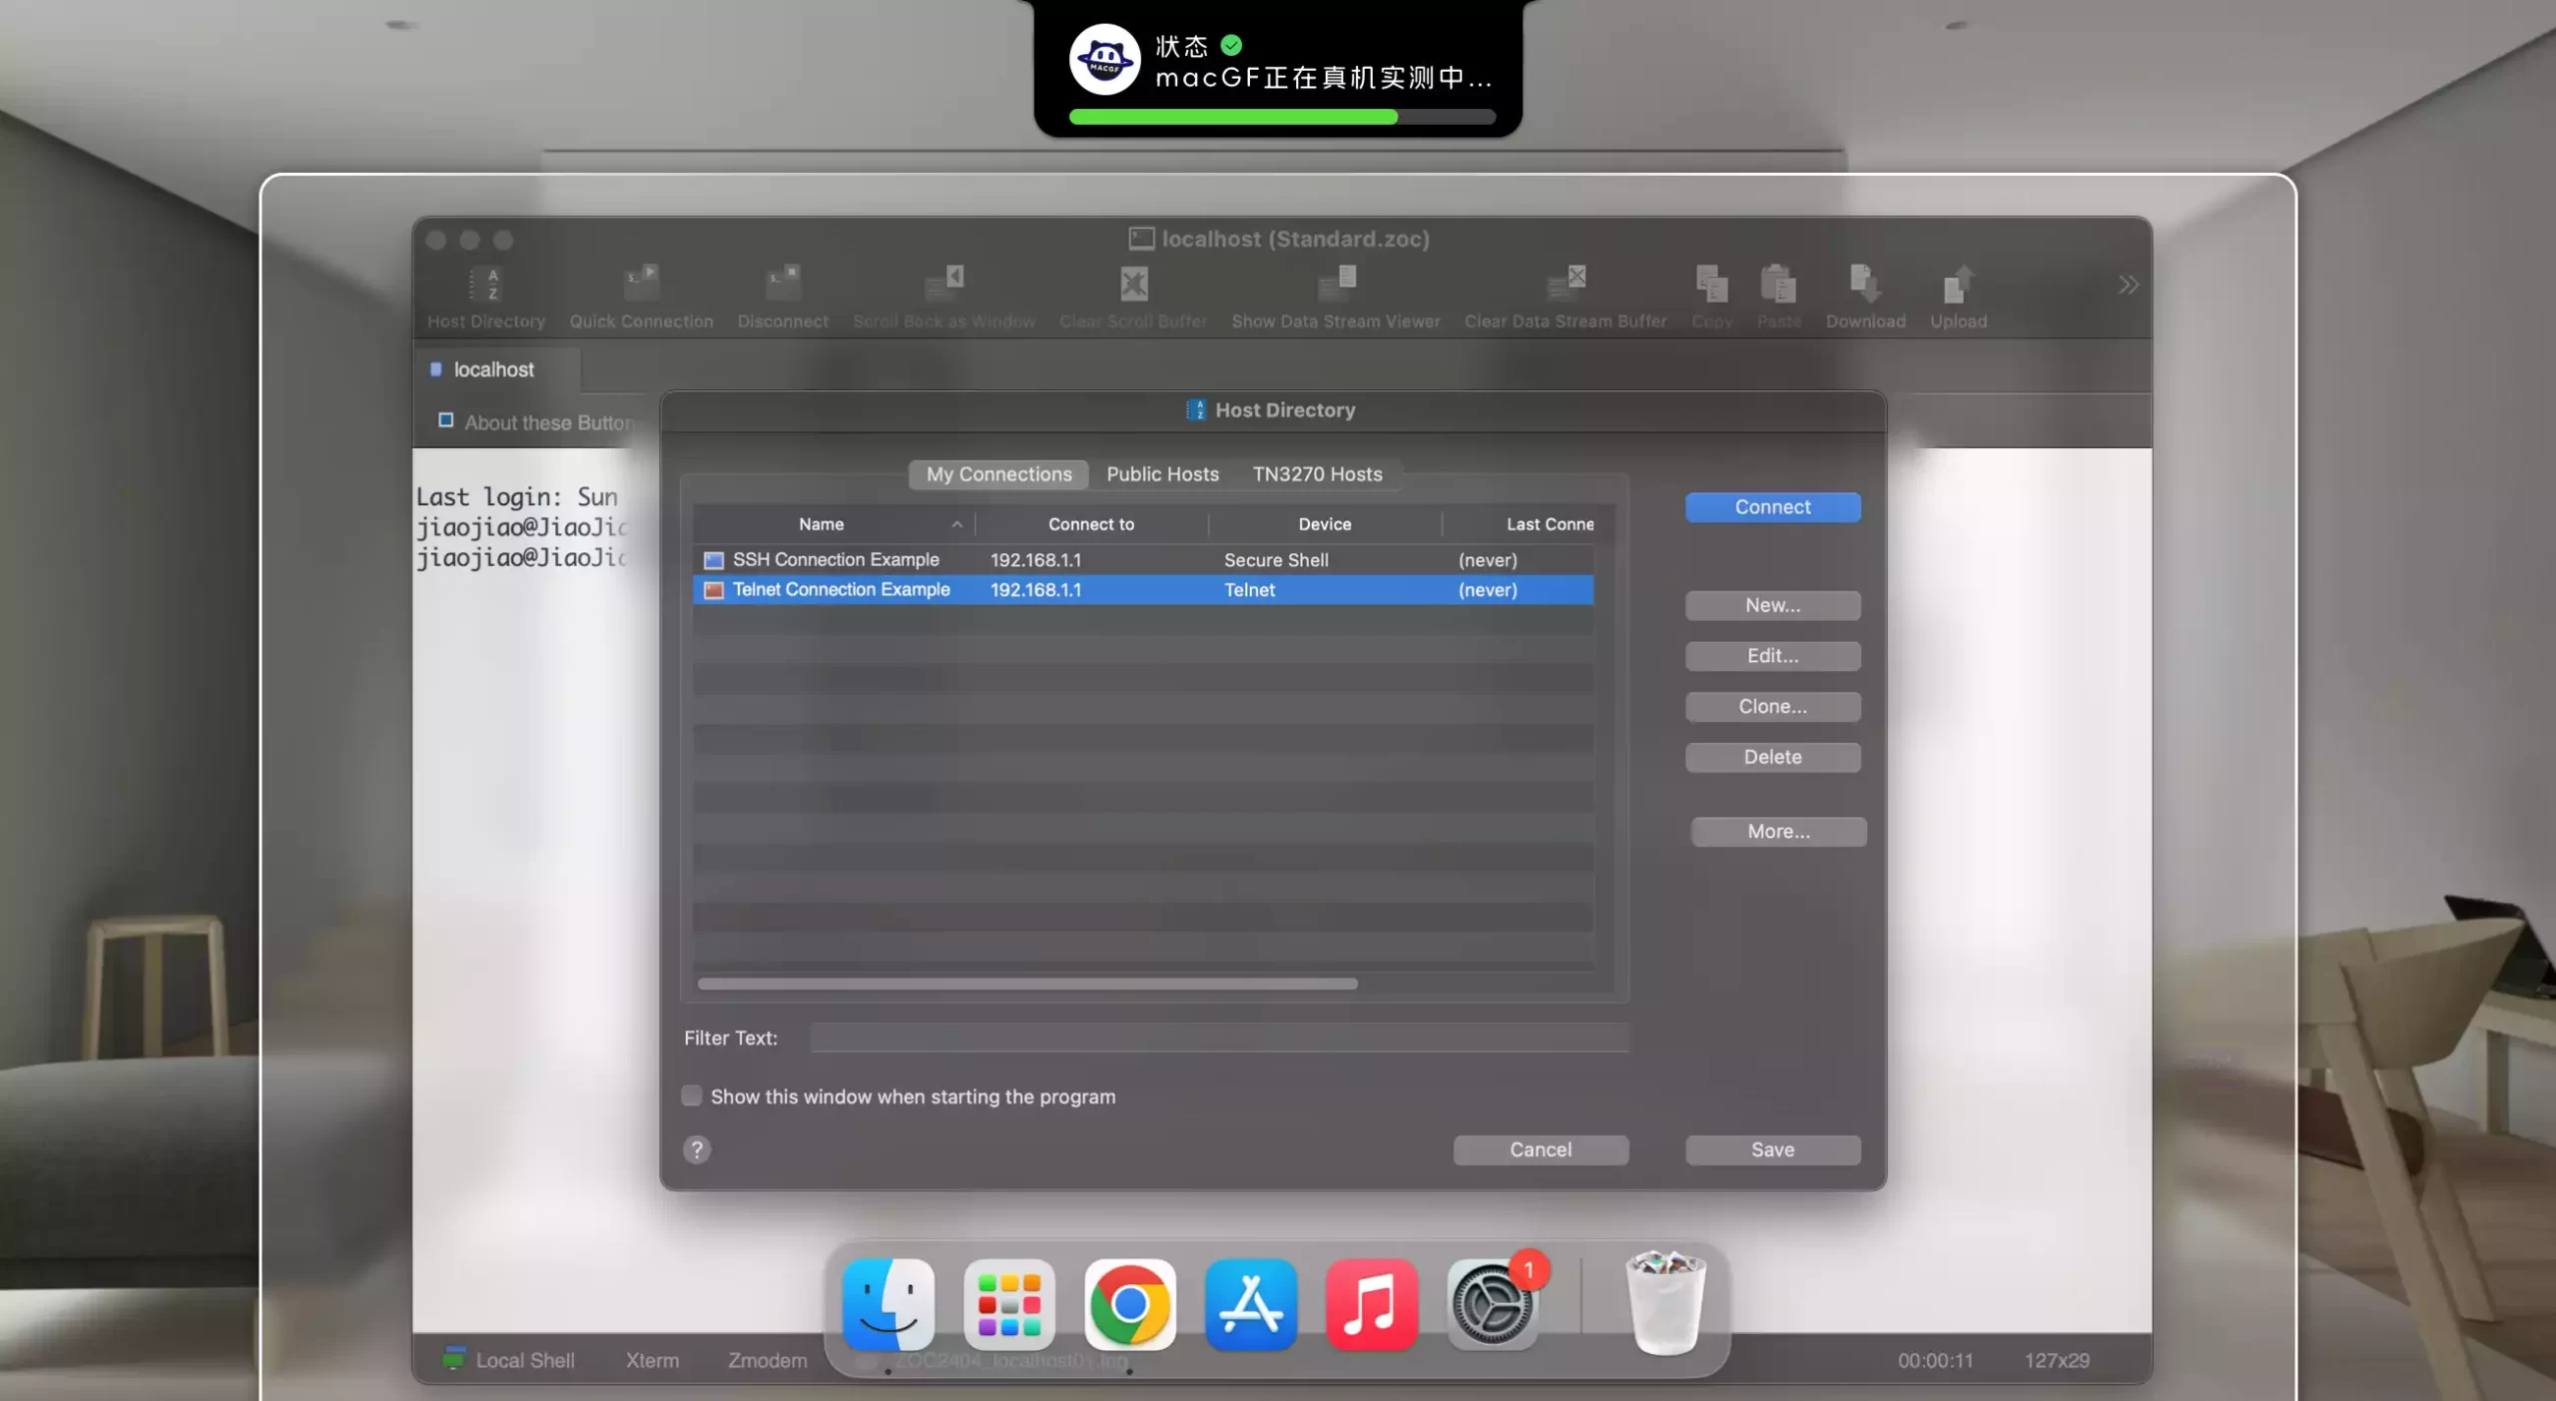Click the toolbar overflow chevron
Viewport: 2556px width, 1401px height.
(x=2128, y=285)
